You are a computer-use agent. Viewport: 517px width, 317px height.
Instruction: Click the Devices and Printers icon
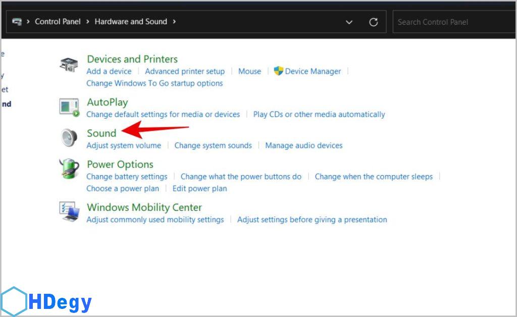pyautogui.click(x=69, y=65)
